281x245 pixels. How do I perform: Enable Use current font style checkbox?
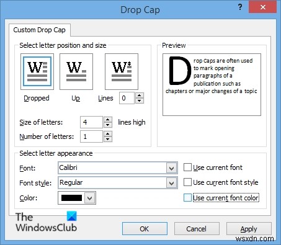coord(187,182)
